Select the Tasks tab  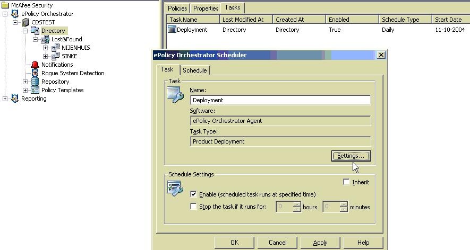click(x=233, y=7)
